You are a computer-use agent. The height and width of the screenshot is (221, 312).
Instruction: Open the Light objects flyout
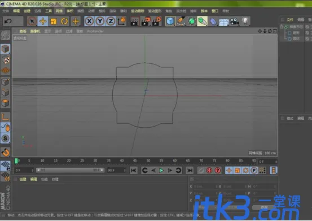click(245, 21)
